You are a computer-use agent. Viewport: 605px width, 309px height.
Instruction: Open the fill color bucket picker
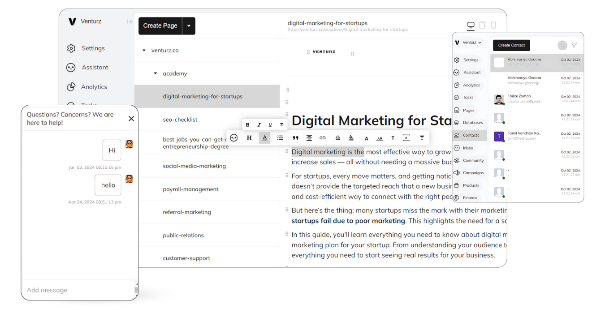coord(351,138)
